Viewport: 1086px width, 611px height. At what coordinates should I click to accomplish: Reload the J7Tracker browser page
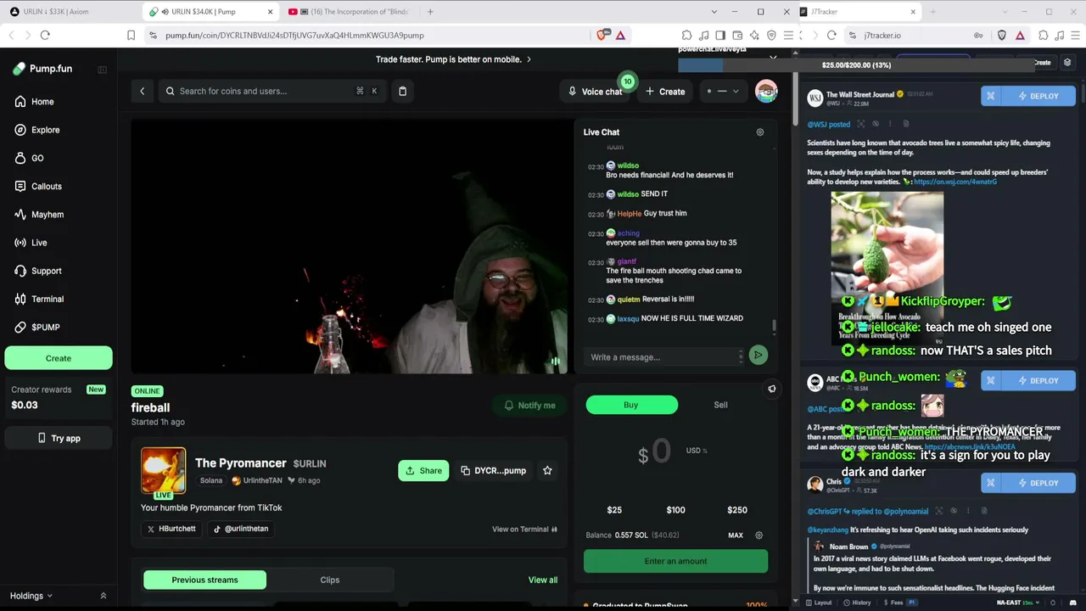point(831,35)
